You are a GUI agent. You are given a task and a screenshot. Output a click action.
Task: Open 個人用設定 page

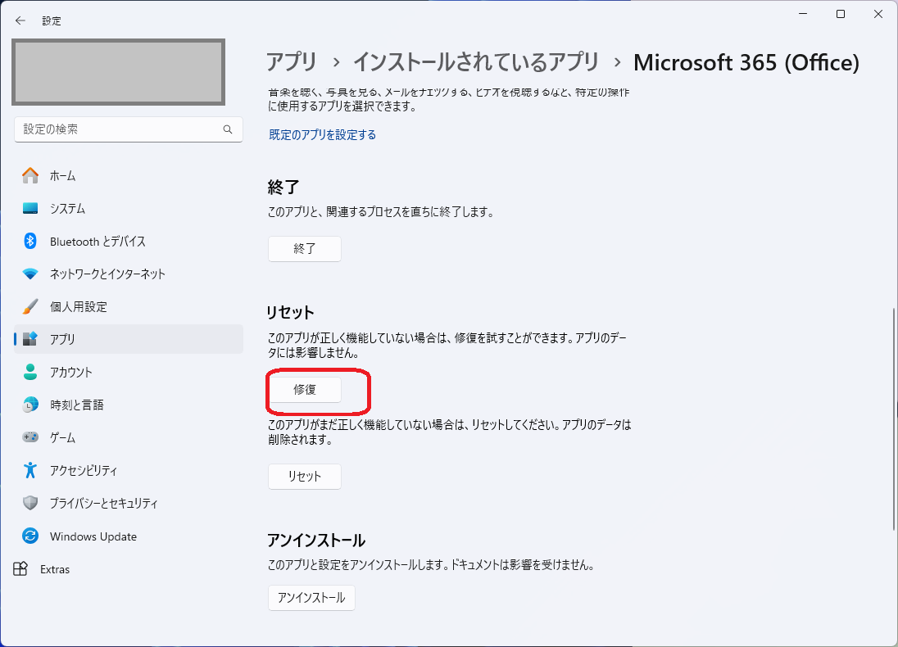(129, 306)
